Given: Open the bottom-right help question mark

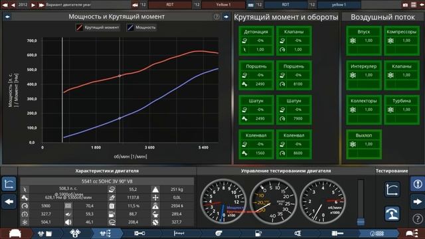Looking at the screenshot, I should (x=418, y=218).
